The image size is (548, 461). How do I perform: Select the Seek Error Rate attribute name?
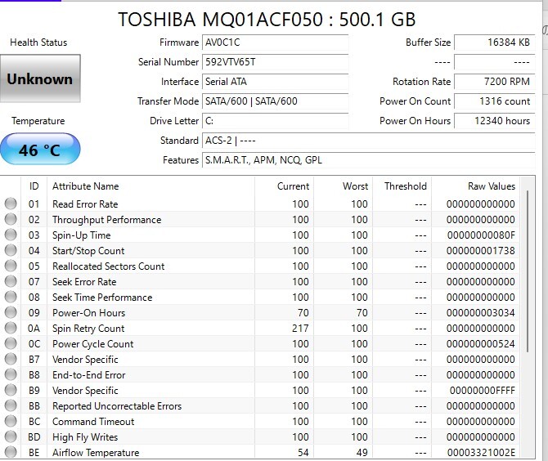pos(84,281)
